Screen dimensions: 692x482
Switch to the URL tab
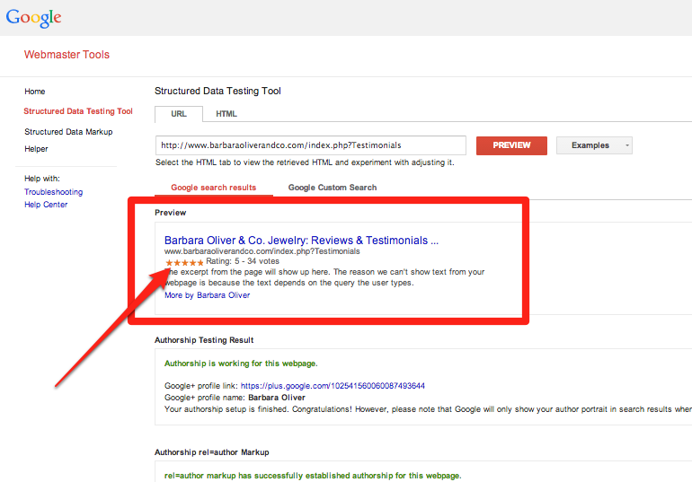click(179, 114)
